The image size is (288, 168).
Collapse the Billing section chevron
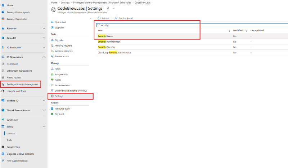pos(44,126)
